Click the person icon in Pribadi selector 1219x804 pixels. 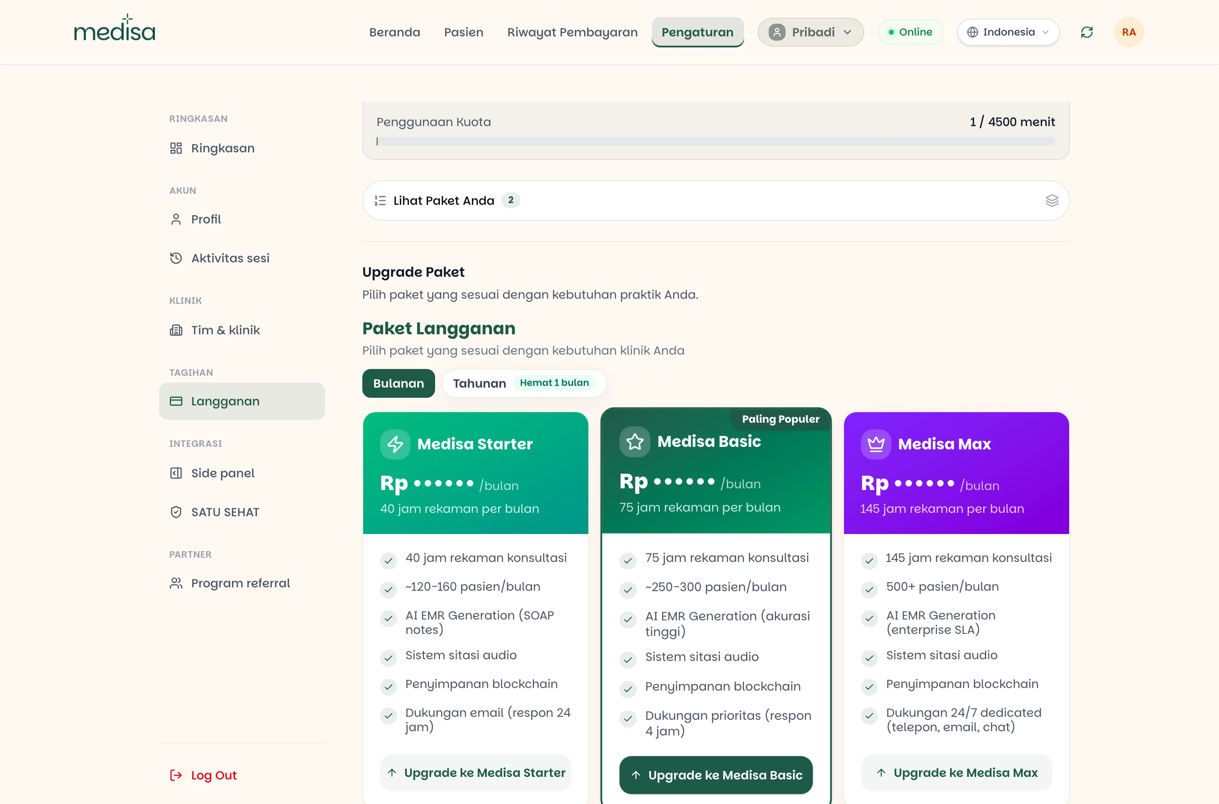[x=777, y=32]
